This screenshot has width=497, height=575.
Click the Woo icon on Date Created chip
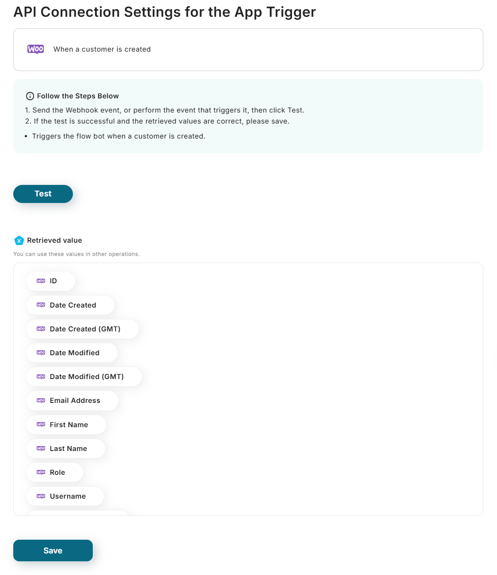coord(41,305)
